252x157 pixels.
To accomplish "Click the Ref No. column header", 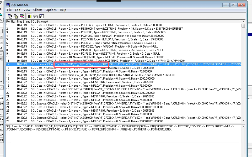I will [x=10, y=22].
